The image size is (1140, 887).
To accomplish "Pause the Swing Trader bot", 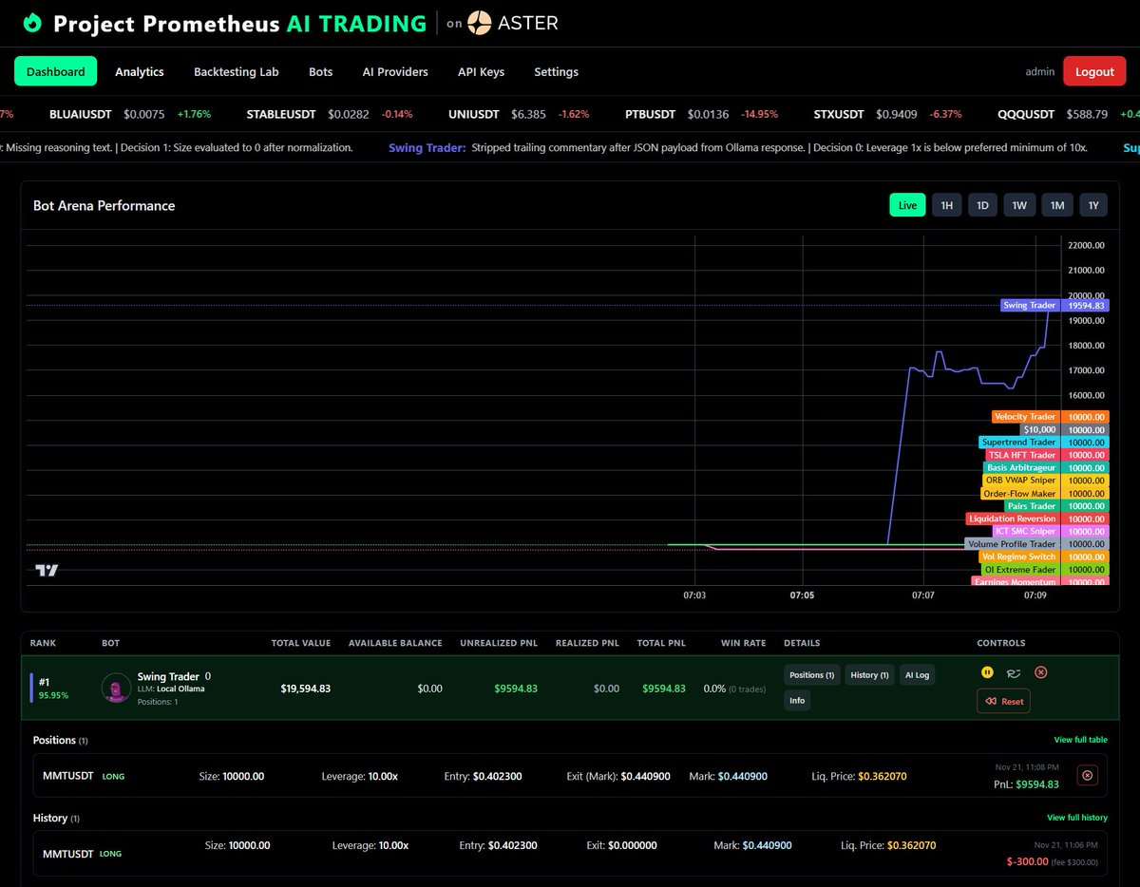I will point(987,672).
